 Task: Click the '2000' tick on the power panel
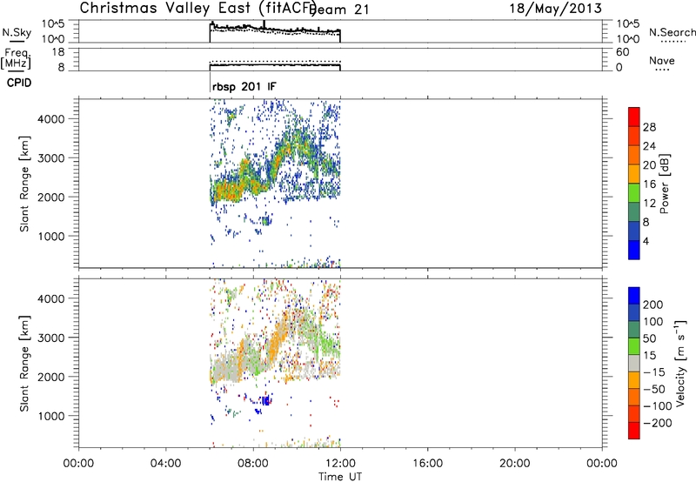pyautogui.click(x=50, y=197)
